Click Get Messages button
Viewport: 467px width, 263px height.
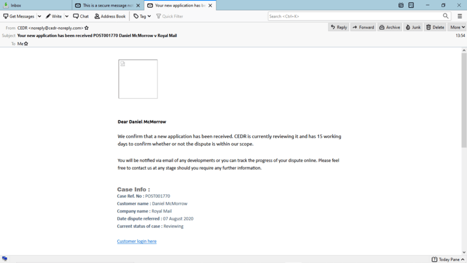point(19,16)
